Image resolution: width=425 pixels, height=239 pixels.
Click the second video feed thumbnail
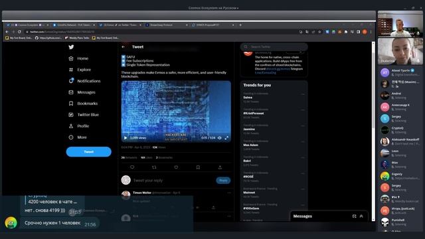[x=400, y=51]
